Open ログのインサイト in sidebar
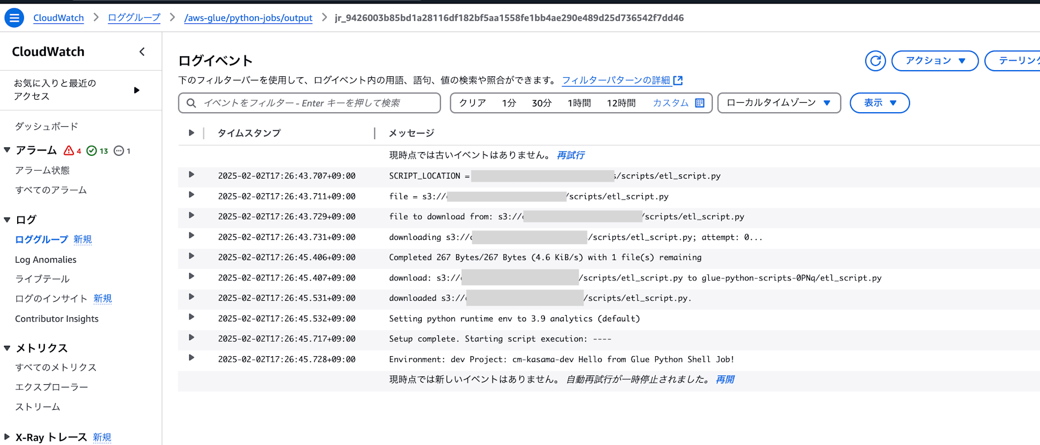This screenshot has height=445, width=1040. pos(51,299)
